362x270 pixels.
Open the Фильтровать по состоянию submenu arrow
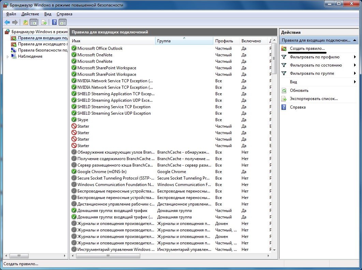[x=355, y=65]
